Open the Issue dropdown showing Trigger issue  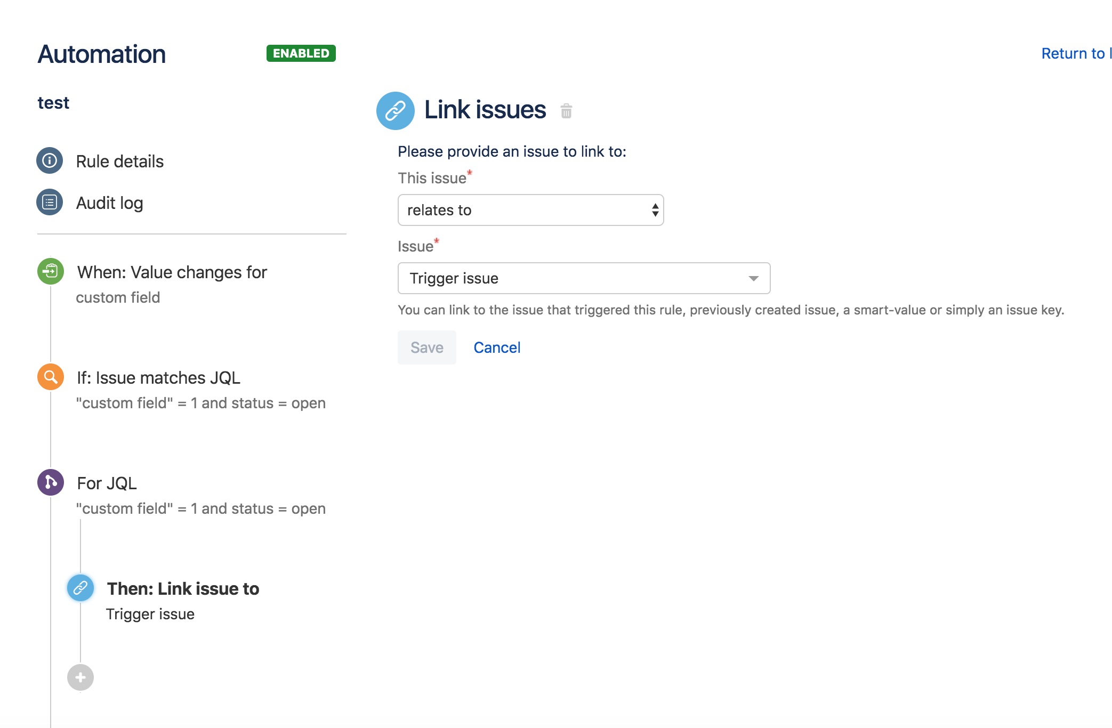pos(583,278)
